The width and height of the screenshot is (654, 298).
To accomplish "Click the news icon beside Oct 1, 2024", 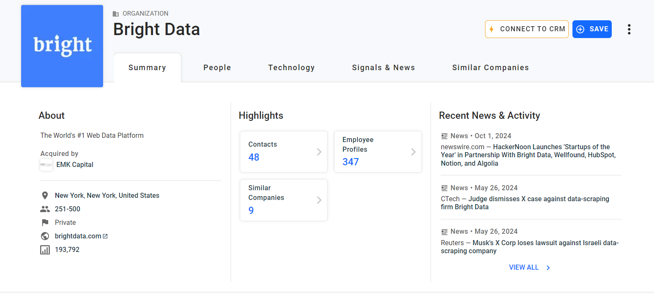I will click(444, 136).
